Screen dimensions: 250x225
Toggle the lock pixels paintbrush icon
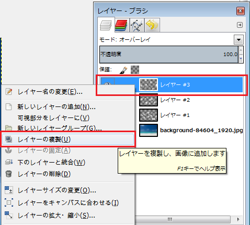[123, 70]
